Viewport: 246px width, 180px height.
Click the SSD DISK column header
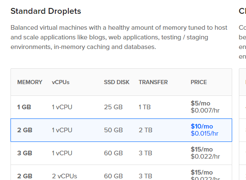click(117, 82)
